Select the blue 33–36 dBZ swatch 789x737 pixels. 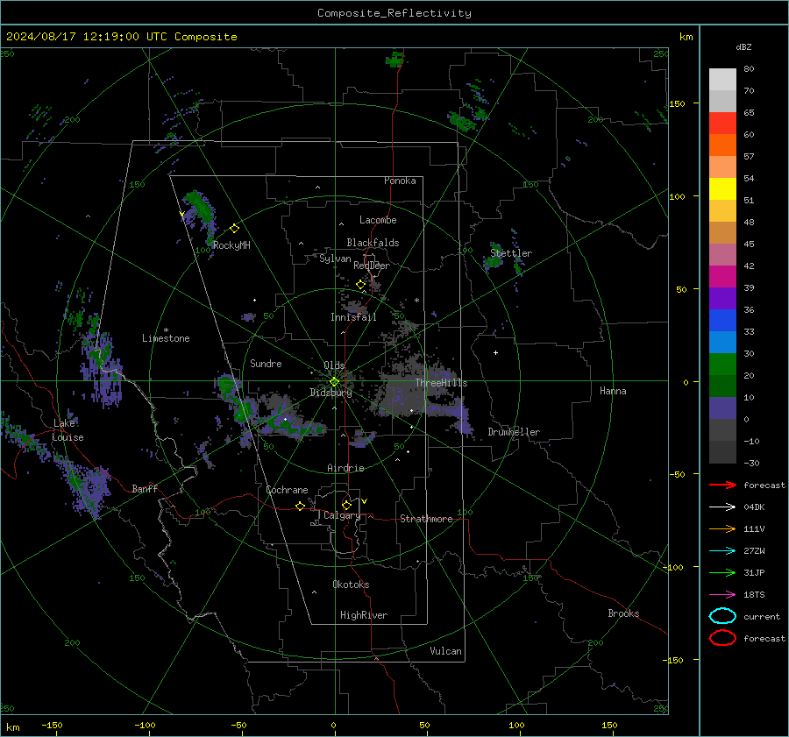[x=722, y=320]
